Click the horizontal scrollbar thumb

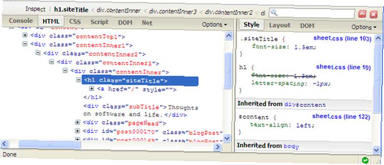tap(49, 144)
